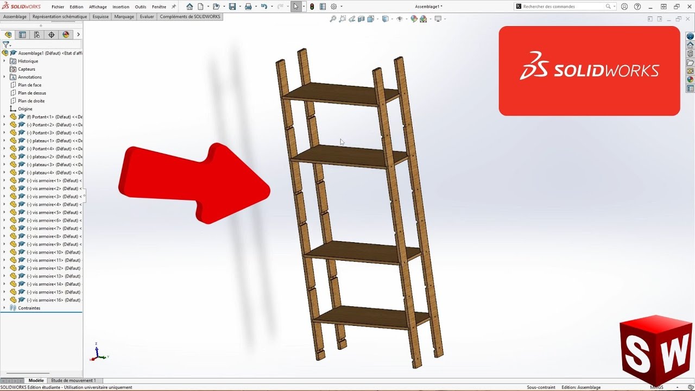Click the tree filter funnel icon
The image size is (695, 391).
(x=6, y=45)
